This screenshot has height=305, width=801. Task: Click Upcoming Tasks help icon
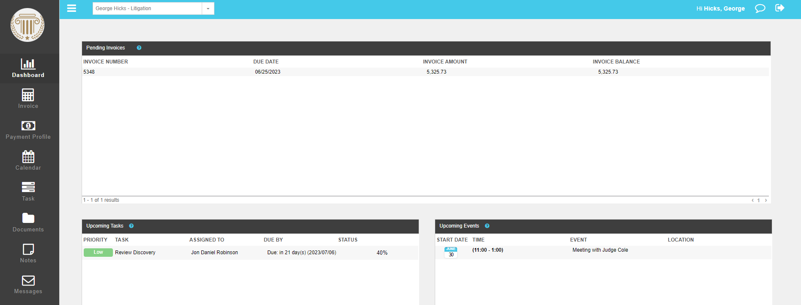132,226
